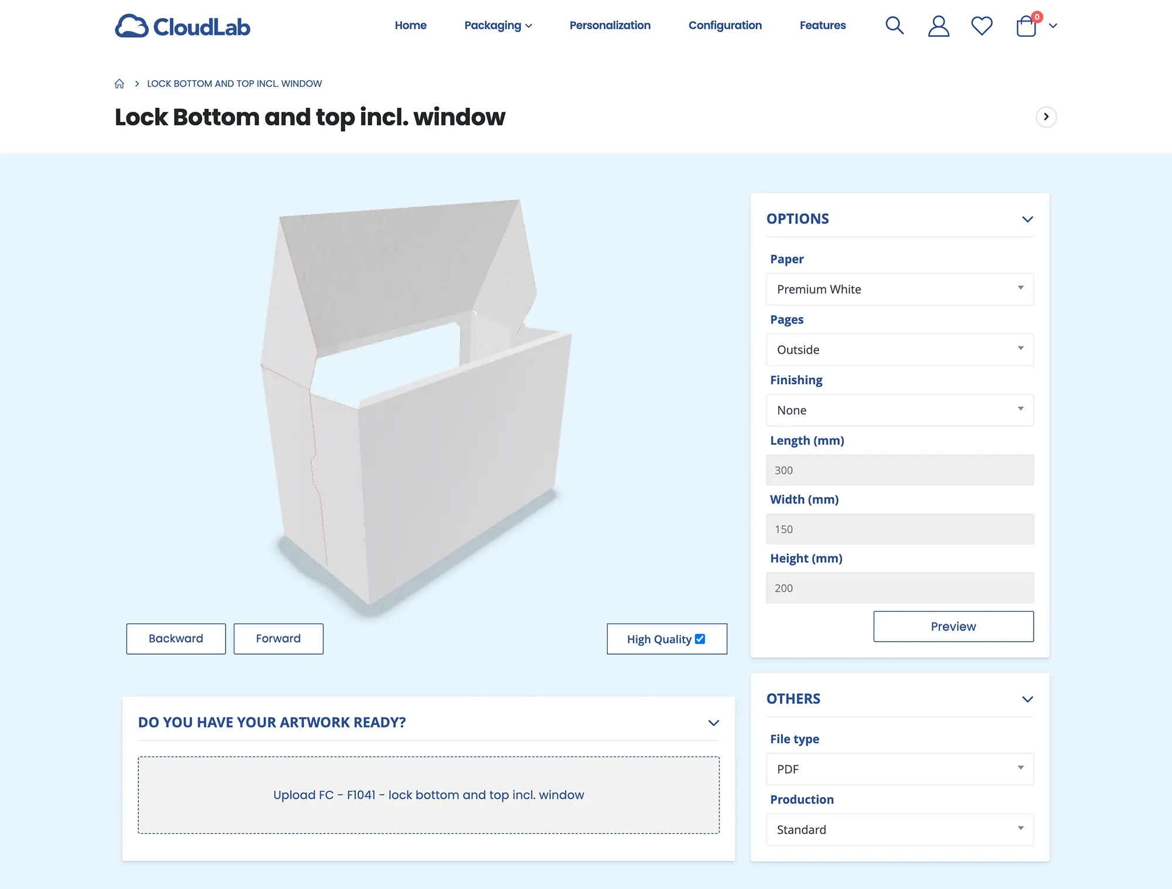Click the Preview button
1172x889 pixels.
pyautogui.click(x=953, y=626)
